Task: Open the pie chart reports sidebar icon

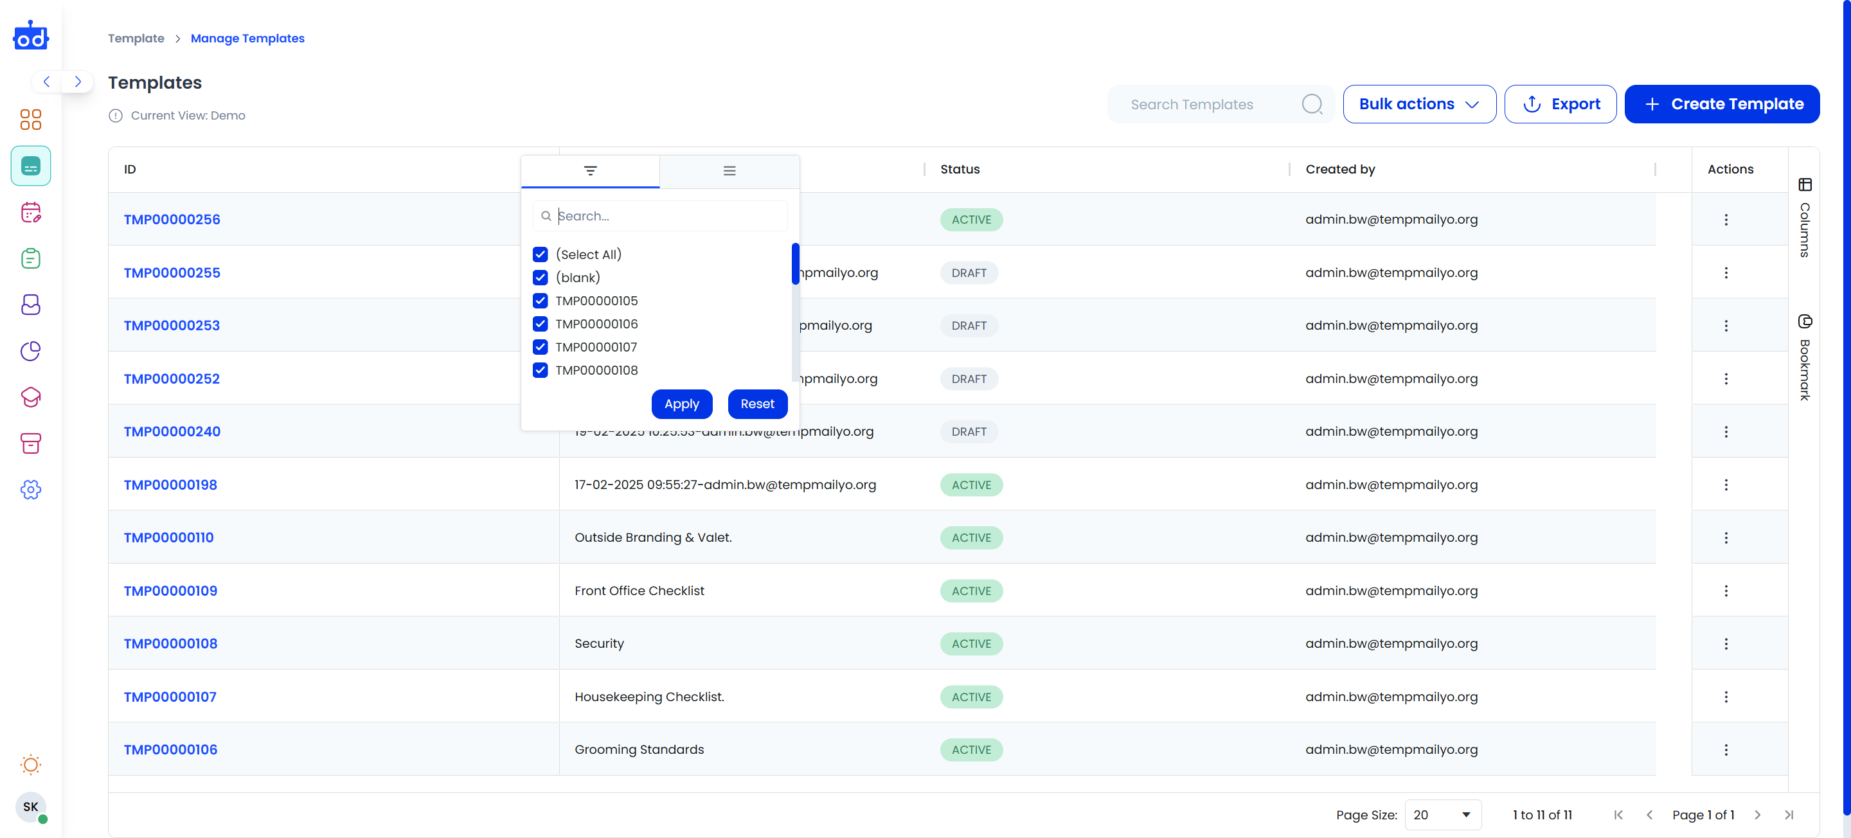Action: 31,351
